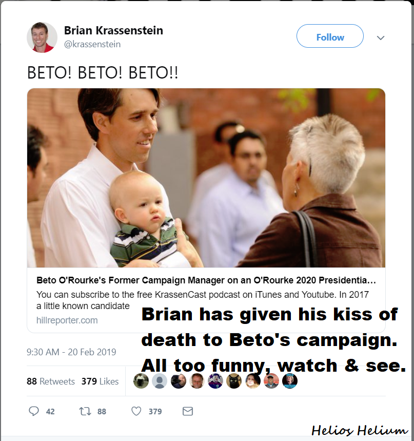Viewport: 414px width, 441px height.
Task: Expand the tweet options chevron menu
Action: tap(381, 38)
